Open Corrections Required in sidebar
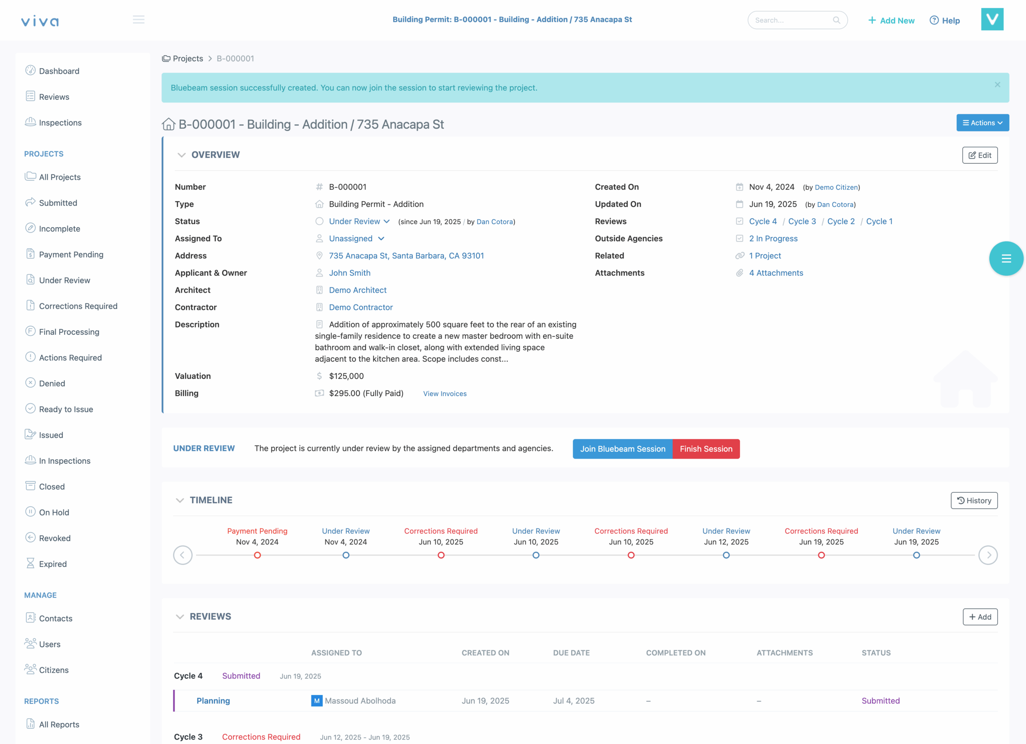Viewport: 1026px width, 744px height. point(78,306)
